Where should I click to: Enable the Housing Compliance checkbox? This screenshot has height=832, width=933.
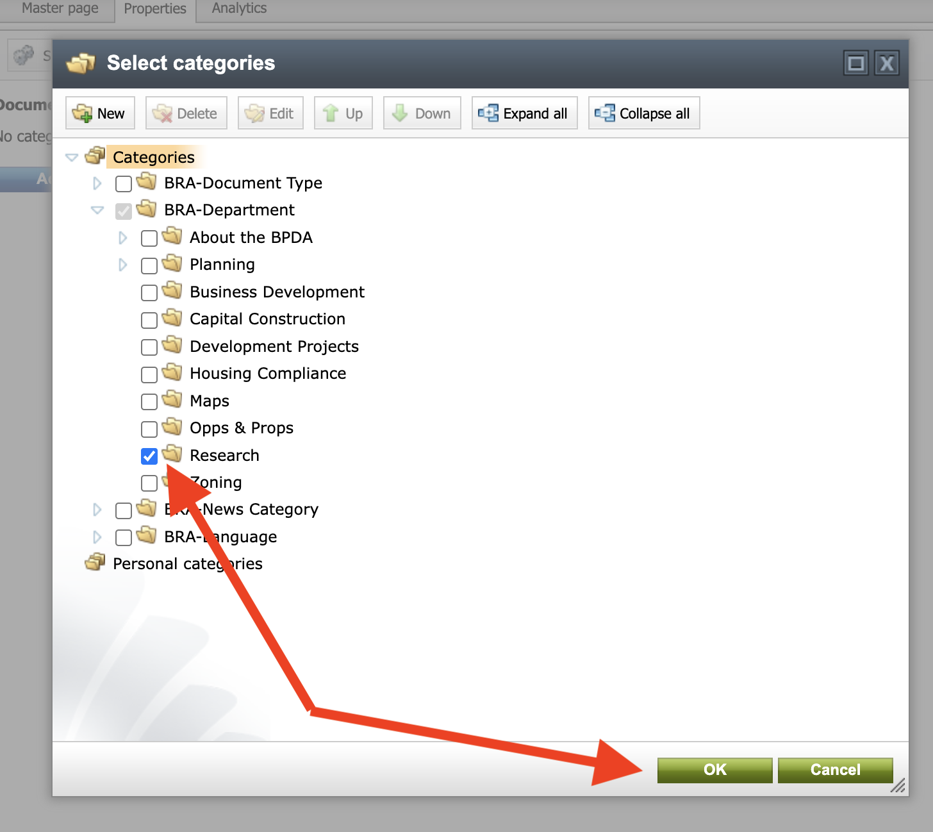tap(149, 374)
